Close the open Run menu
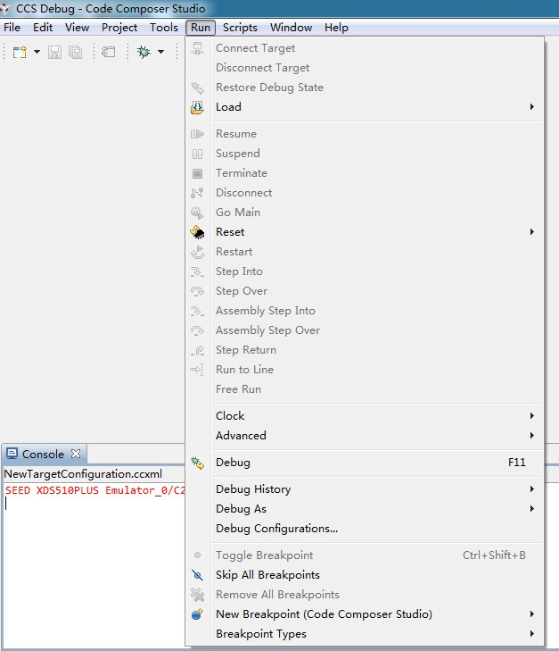Screen dimensions: 559x651 [201, 28]
